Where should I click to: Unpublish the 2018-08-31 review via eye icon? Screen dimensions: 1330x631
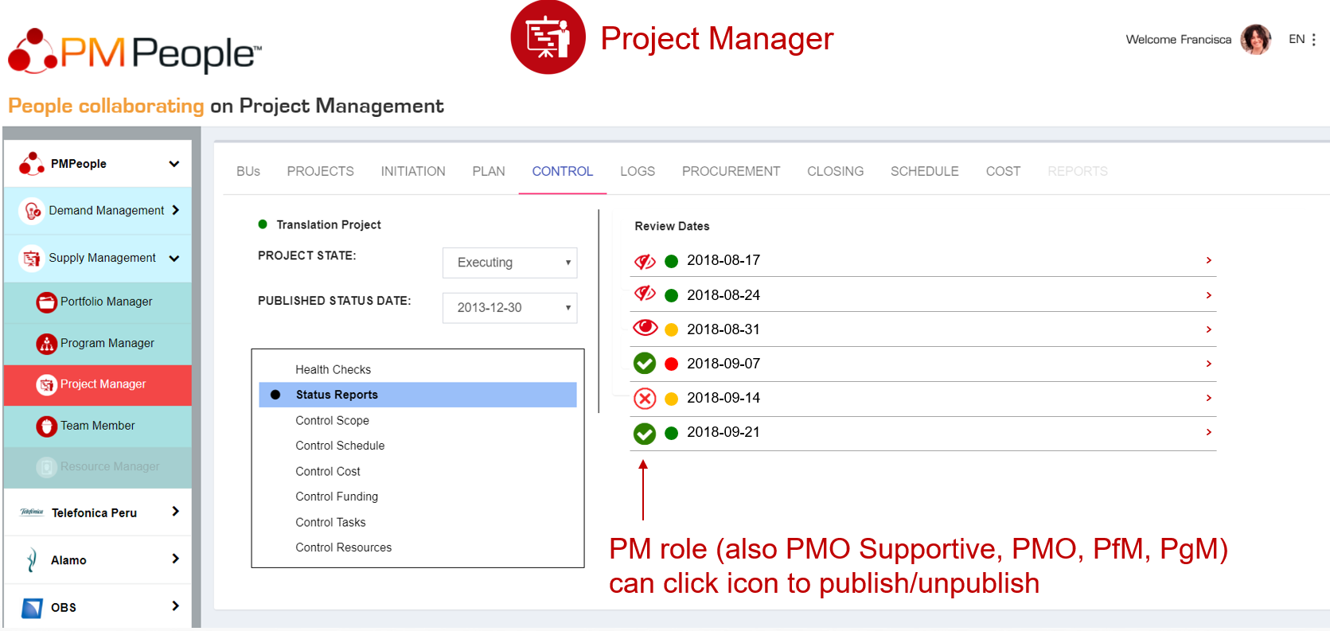(645, 328)
